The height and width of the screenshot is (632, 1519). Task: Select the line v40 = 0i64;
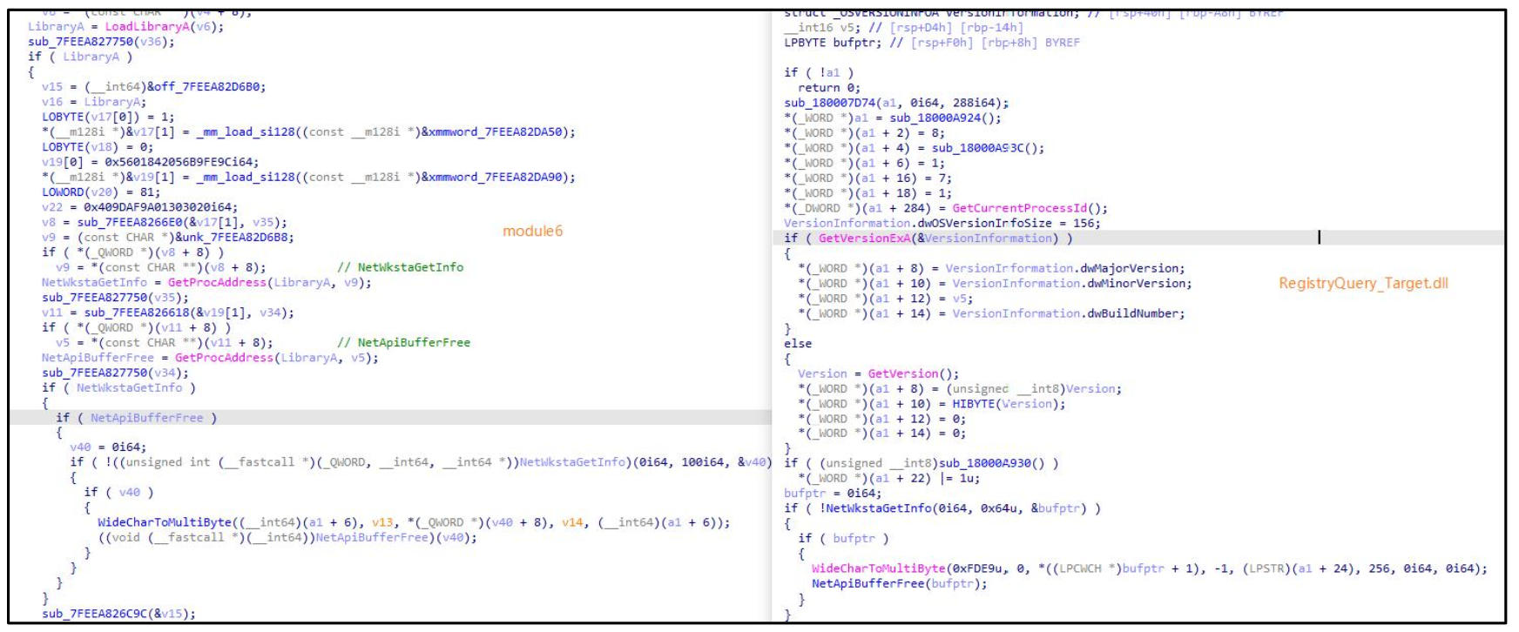point(108,447)
